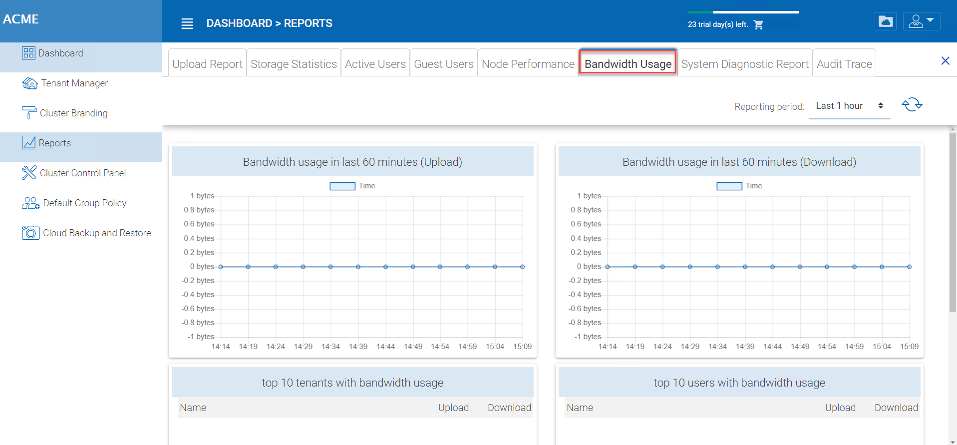Image resolution: width=957 pixels, height=445 pixels.
Task: Click the Default Group Policy users icon
Action: (x=30, y=203)
